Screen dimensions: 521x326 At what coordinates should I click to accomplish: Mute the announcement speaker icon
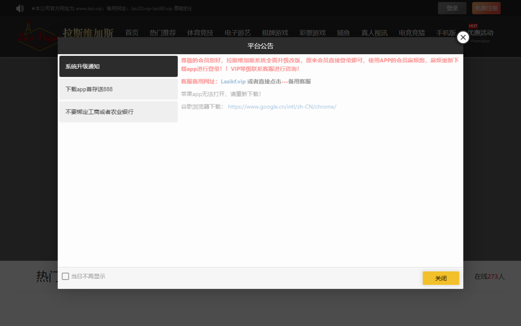pyautogui.click(x=20, y=8)
